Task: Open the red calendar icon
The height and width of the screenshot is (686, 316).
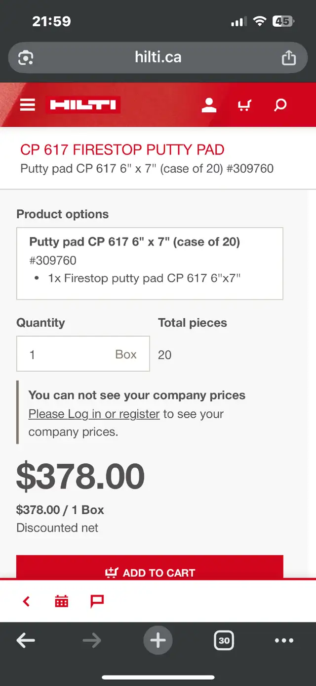Action: 62,601
